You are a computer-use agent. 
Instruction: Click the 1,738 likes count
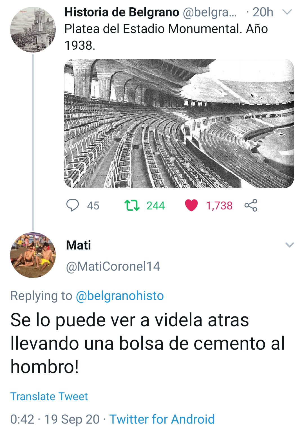219,206
